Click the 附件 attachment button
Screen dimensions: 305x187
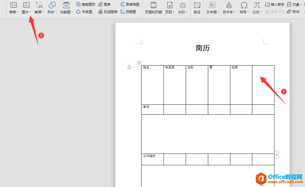(293, 12)
